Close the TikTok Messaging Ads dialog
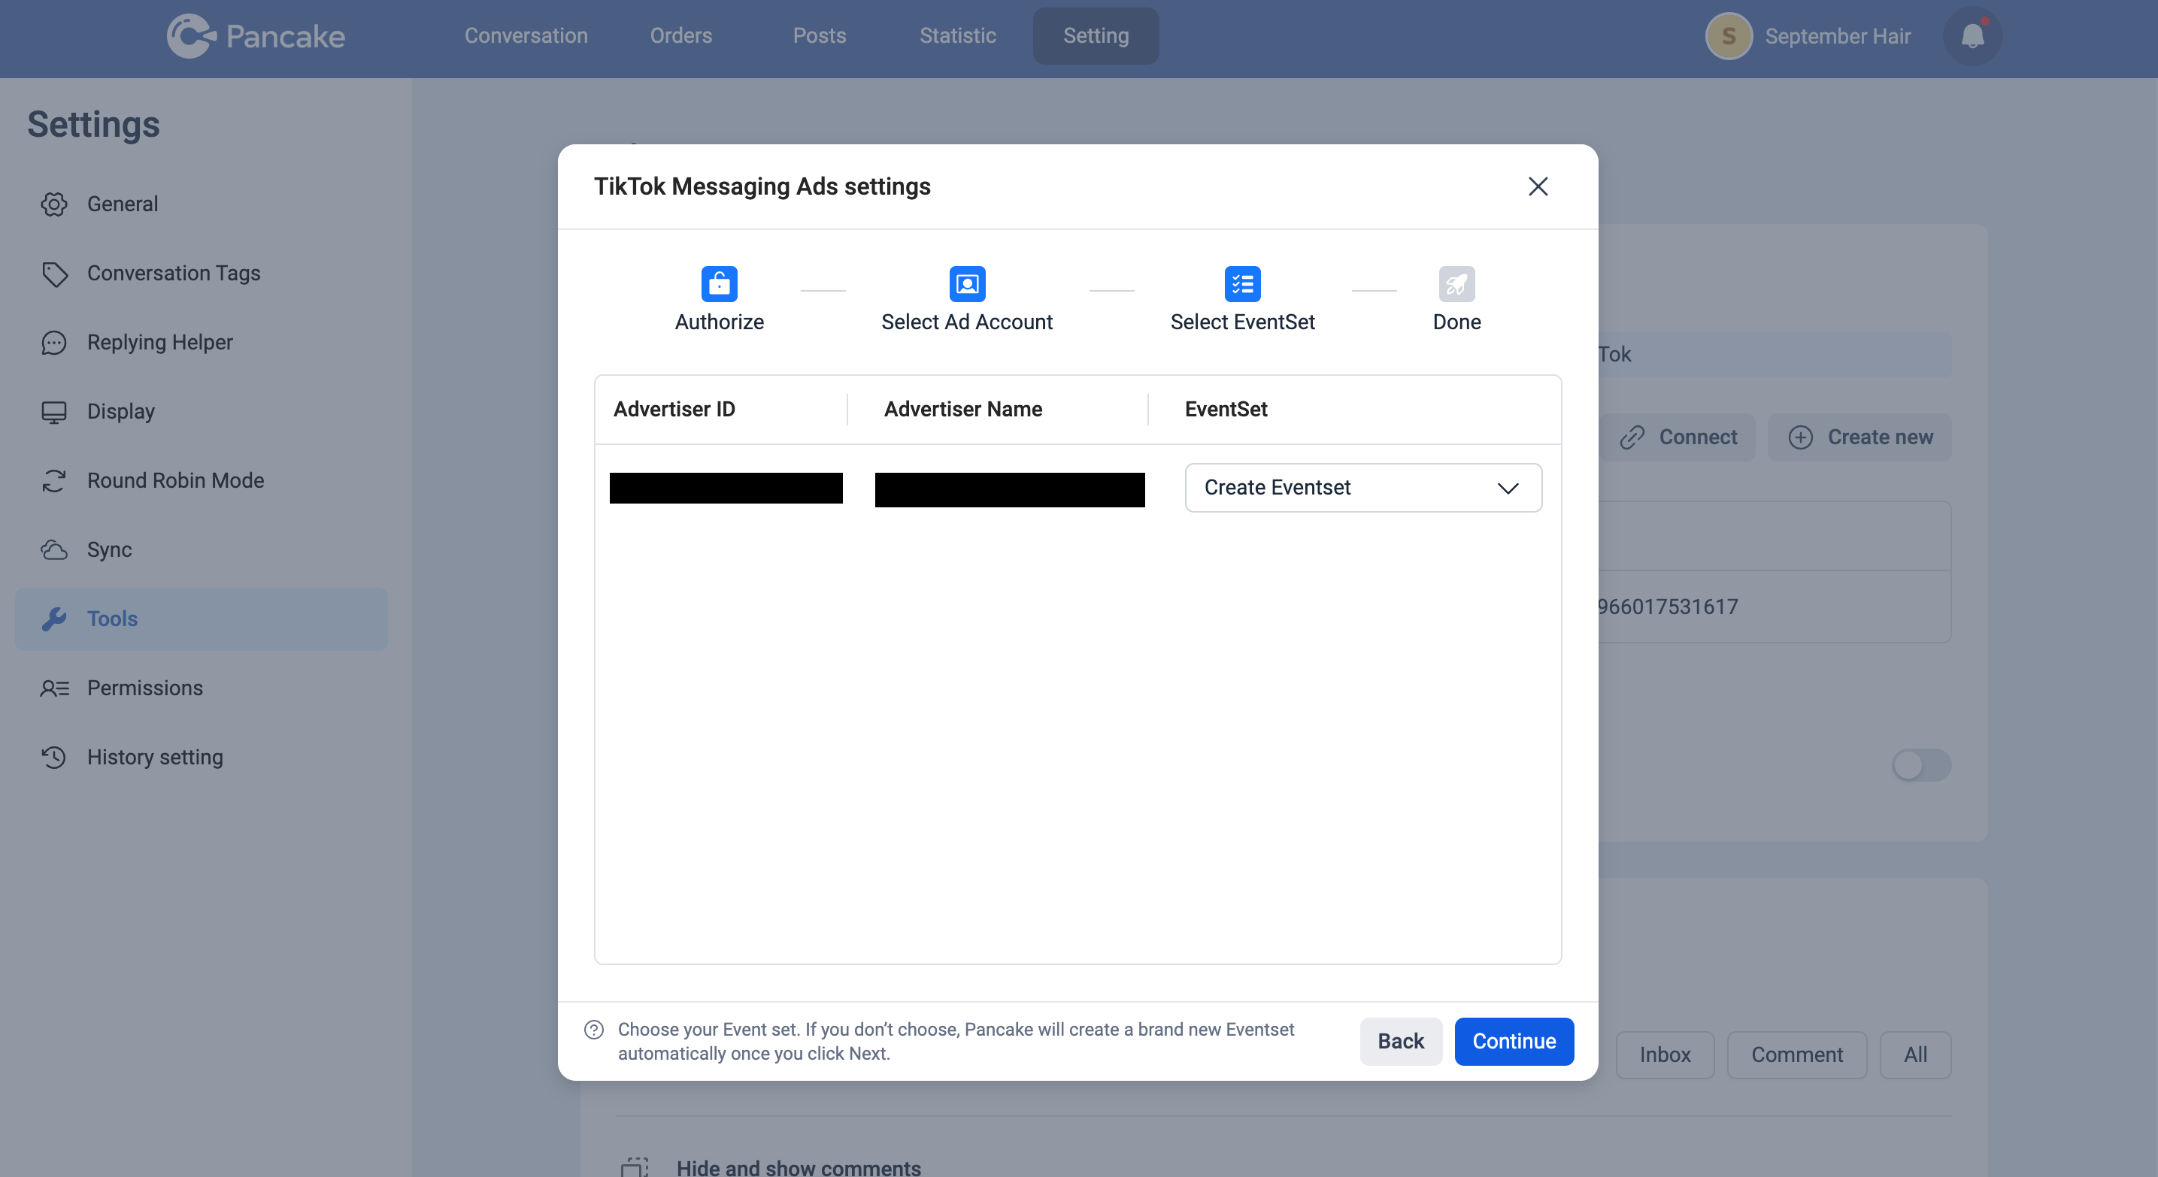This screenshot has height=1177, width=2158. click(x=1537, y=186)
